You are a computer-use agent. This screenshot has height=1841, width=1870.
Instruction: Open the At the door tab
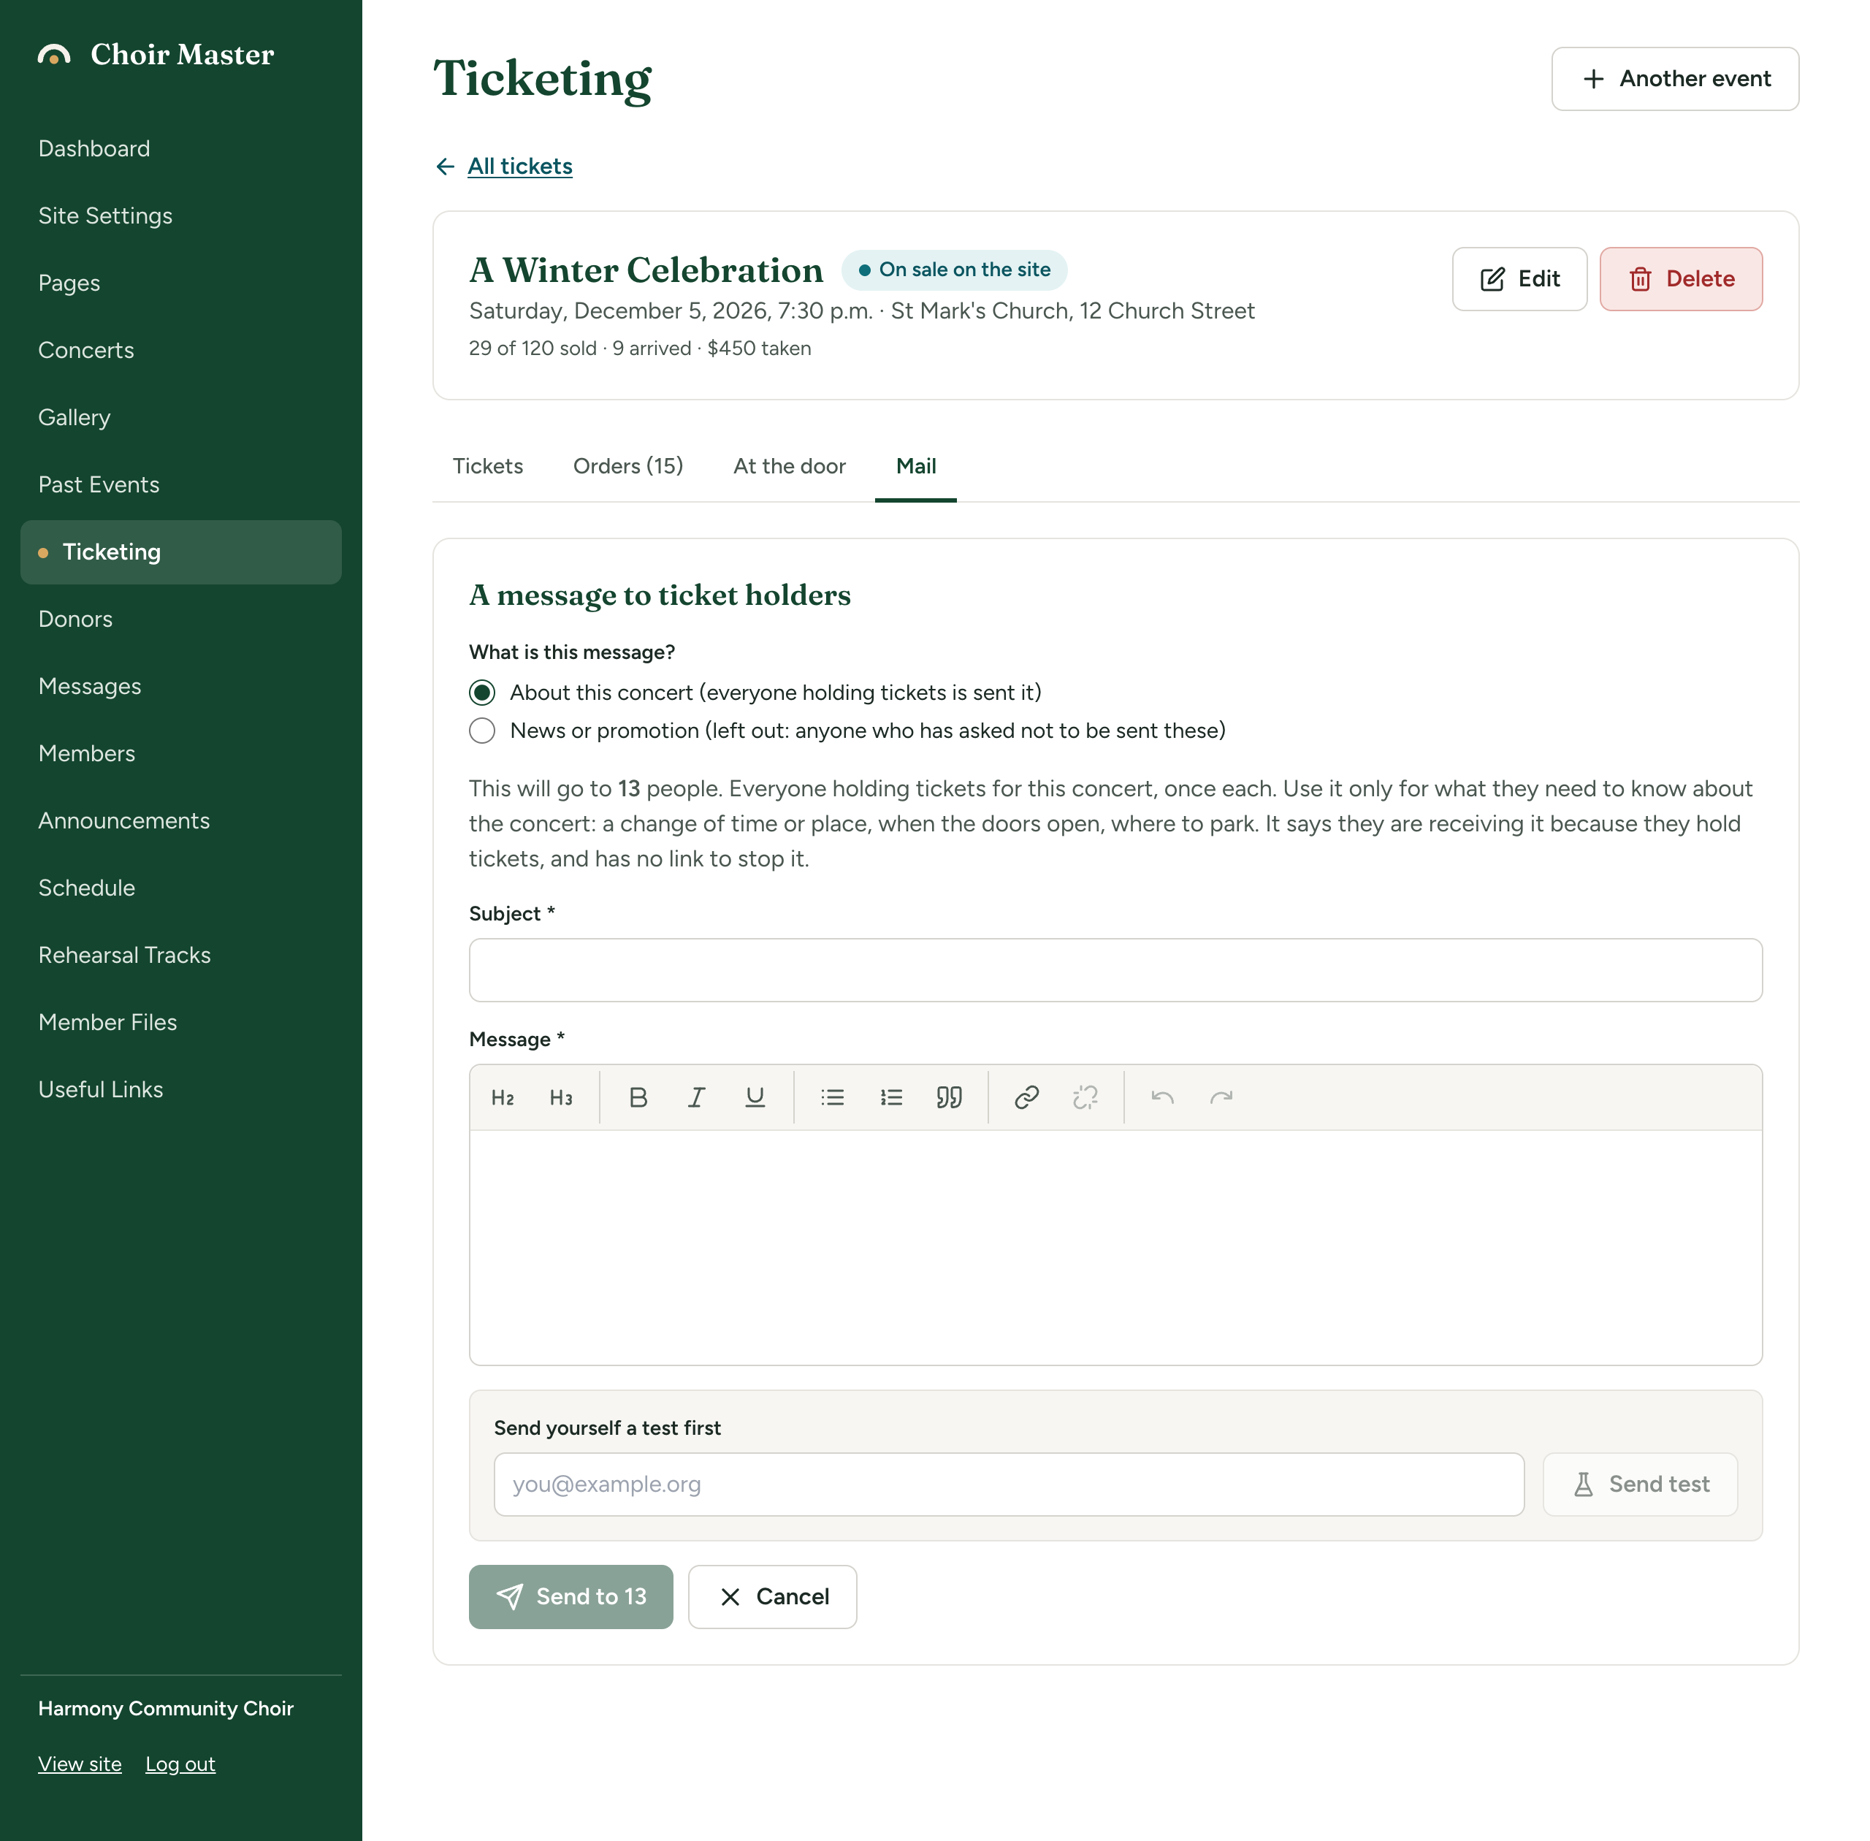click(x=789, y=466)
